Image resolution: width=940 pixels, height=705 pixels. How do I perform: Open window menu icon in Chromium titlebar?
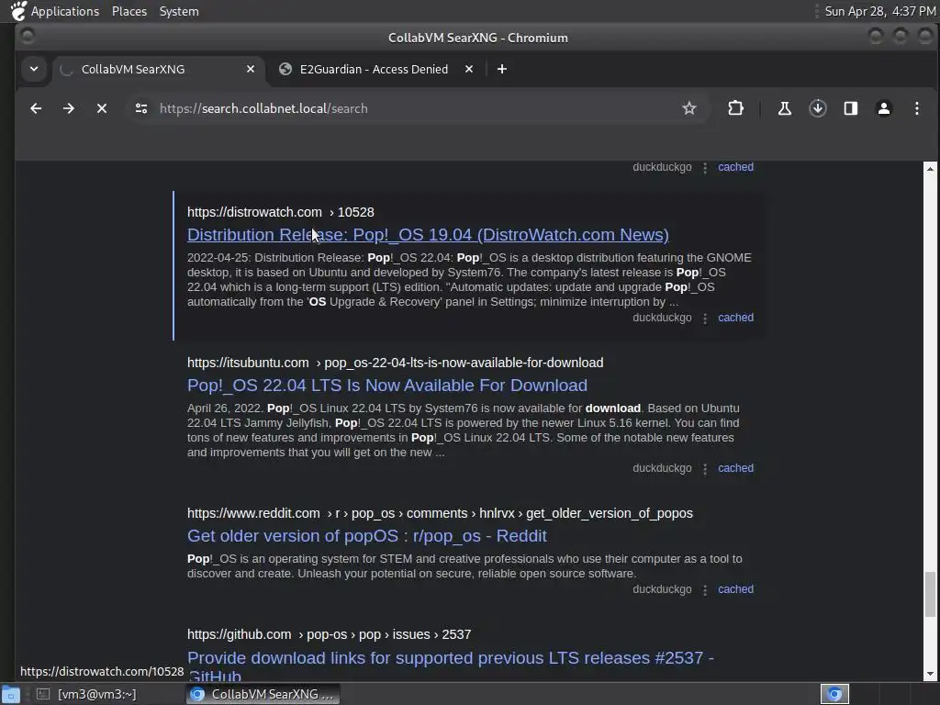[x=28, y=37]
